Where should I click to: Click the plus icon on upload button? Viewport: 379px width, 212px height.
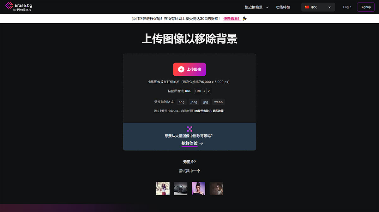coord(181,69)
